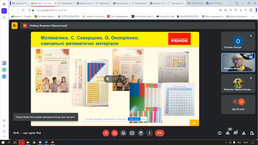Image resolution: width=258 pixels, height=145 pixels.
Task: Open activities panel icon
Action: (244, 133)
